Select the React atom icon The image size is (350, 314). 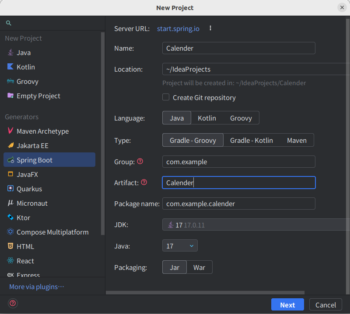10,261
